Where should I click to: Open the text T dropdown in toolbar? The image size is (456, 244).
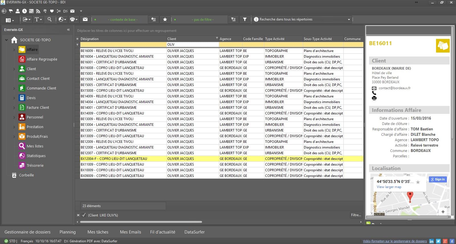point(38,19)
